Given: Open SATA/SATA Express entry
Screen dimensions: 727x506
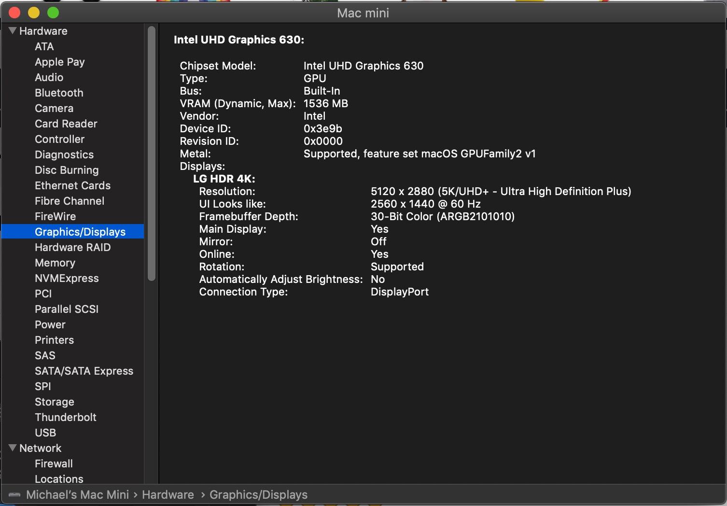Looking at the screenshot, I should tap(84, 371).
